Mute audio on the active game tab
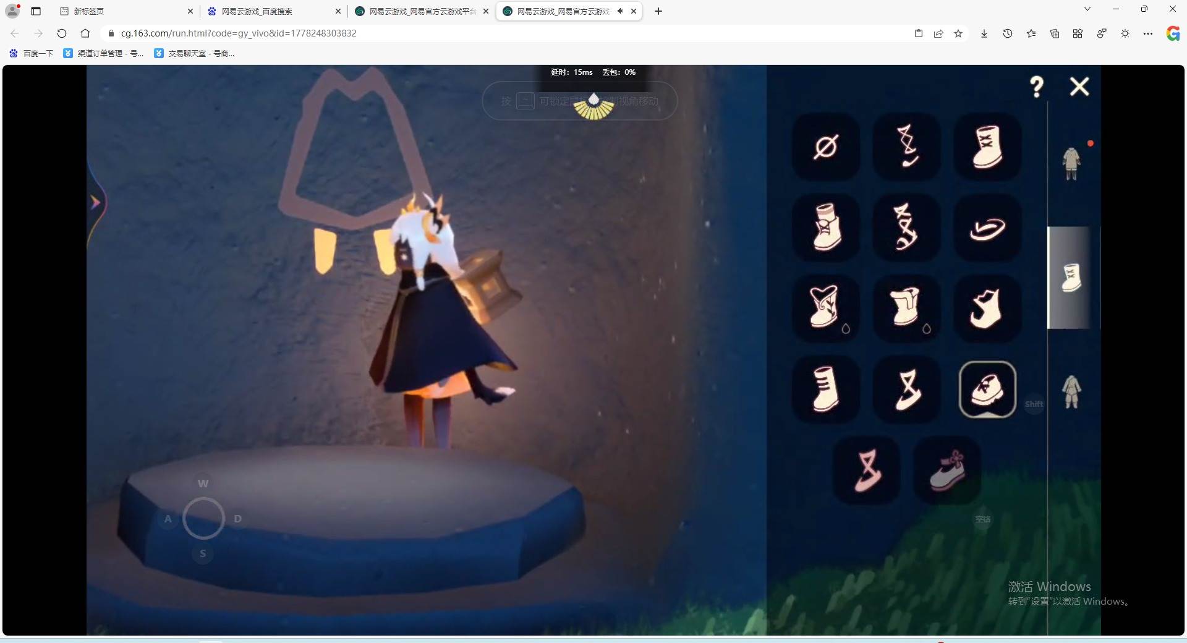Viewport: 1187px width, 643px height. [x=620, y=11]
